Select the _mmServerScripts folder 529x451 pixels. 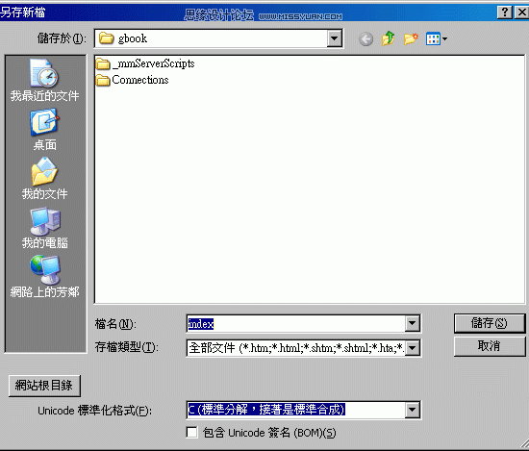click(x=145, y=63)
